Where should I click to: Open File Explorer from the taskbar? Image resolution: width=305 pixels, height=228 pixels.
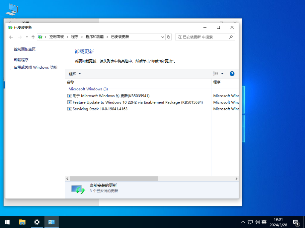(22, 222)
